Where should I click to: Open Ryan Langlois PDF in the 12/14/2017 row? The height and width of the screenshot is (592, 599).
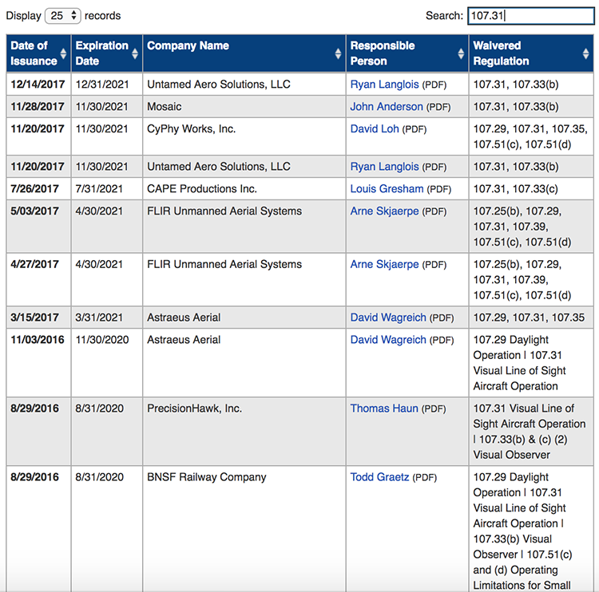tap(384, 85)
